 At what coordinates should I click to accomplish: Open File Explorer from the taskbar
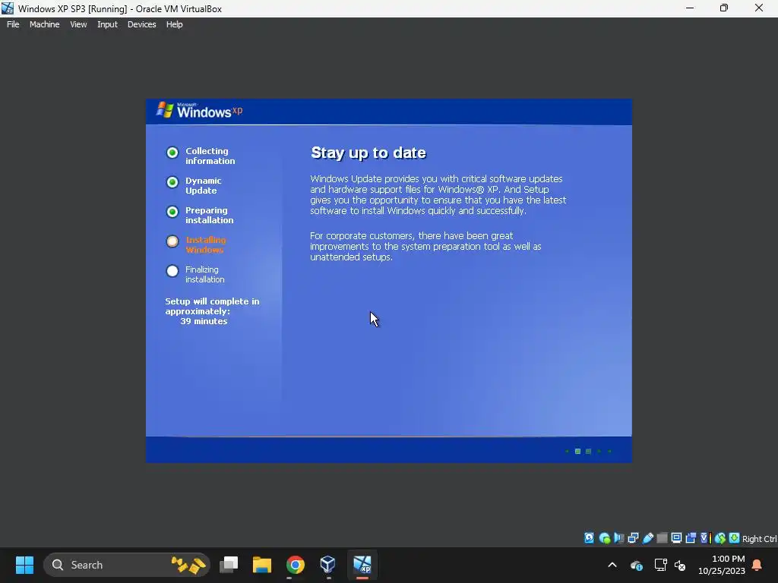262,565
